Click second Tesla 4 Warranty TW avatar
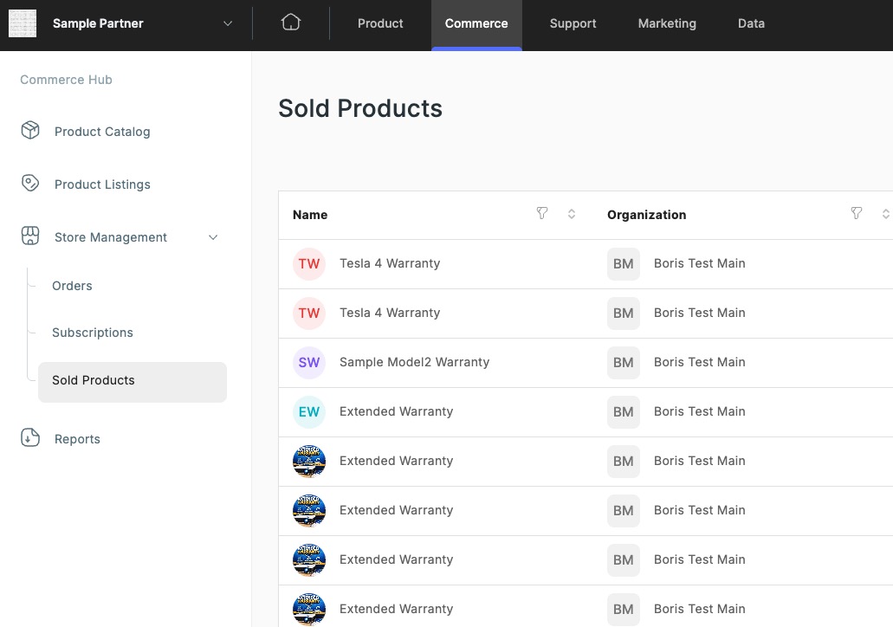 click(309, 313)
